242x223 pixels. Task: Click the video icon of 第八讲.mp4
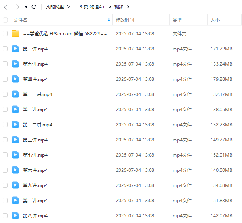click(x=16, y=215)
